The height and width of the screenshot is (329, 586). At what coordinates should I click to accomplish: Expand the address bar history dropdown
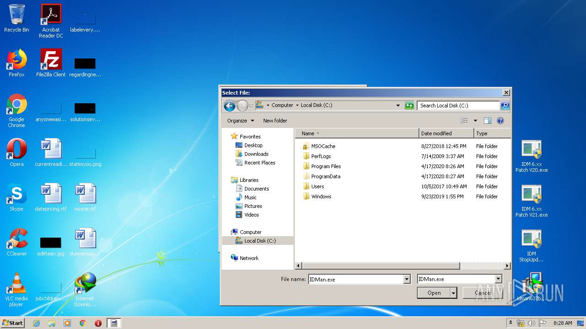tap(398, 106)
